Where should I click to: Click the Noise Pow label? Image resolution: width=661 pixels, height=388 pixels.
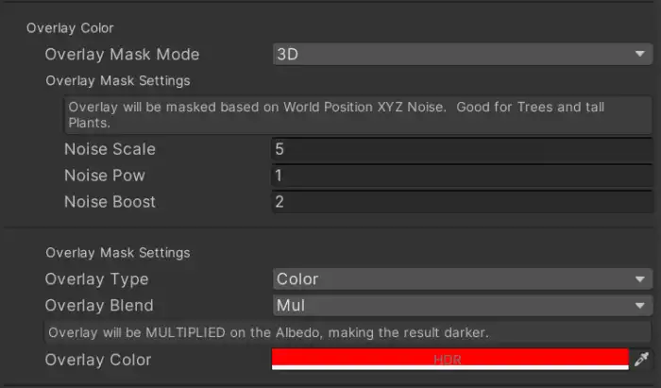pyautogui.click(x=105, y=176)
